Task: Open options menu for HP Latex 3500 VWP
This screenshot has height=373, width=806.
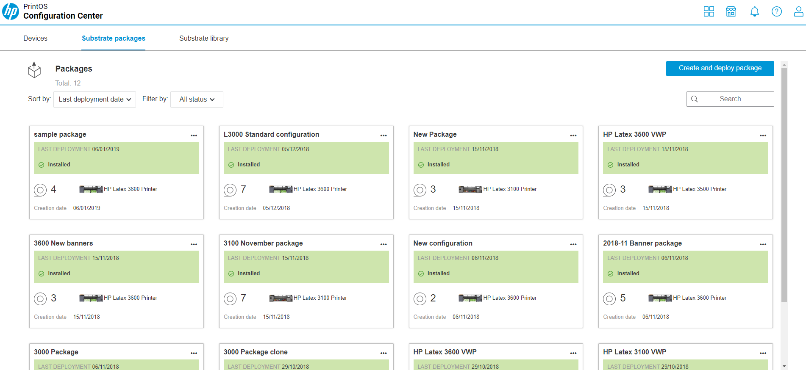Action: click(763, 135)
